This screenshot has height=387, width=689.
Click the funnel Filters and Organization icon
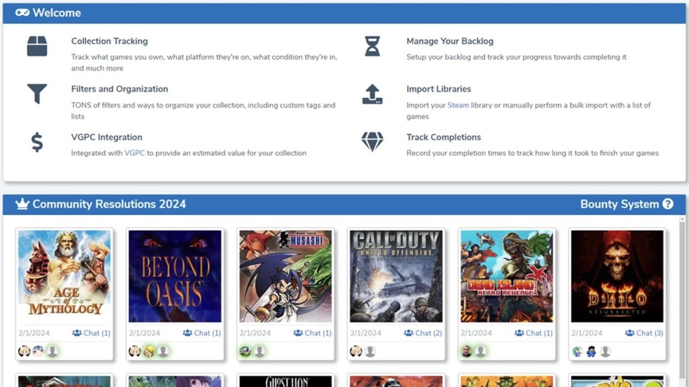38,95
